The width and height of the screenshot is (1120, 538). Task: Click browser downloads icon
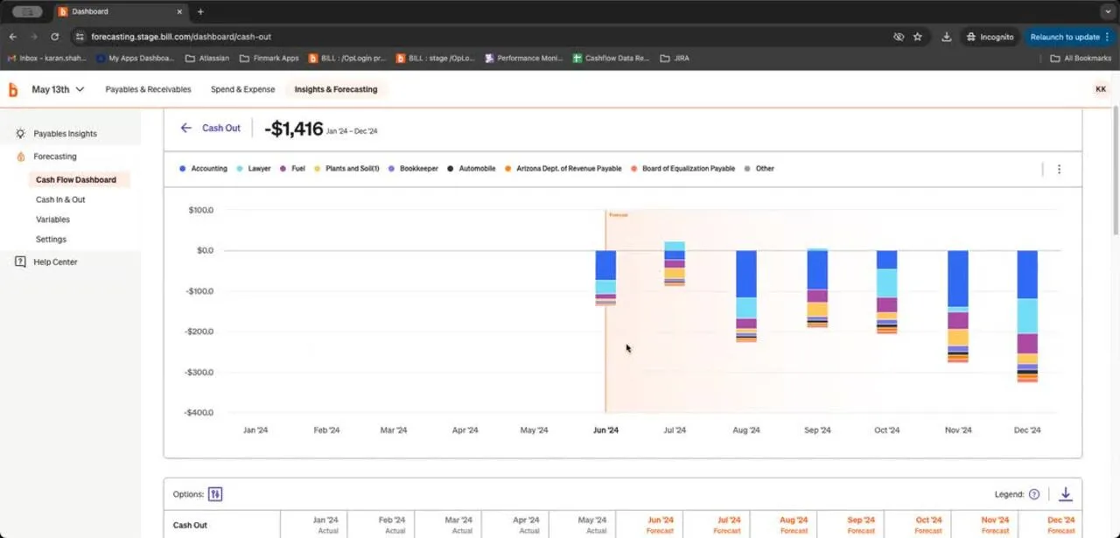click(947, 37)
